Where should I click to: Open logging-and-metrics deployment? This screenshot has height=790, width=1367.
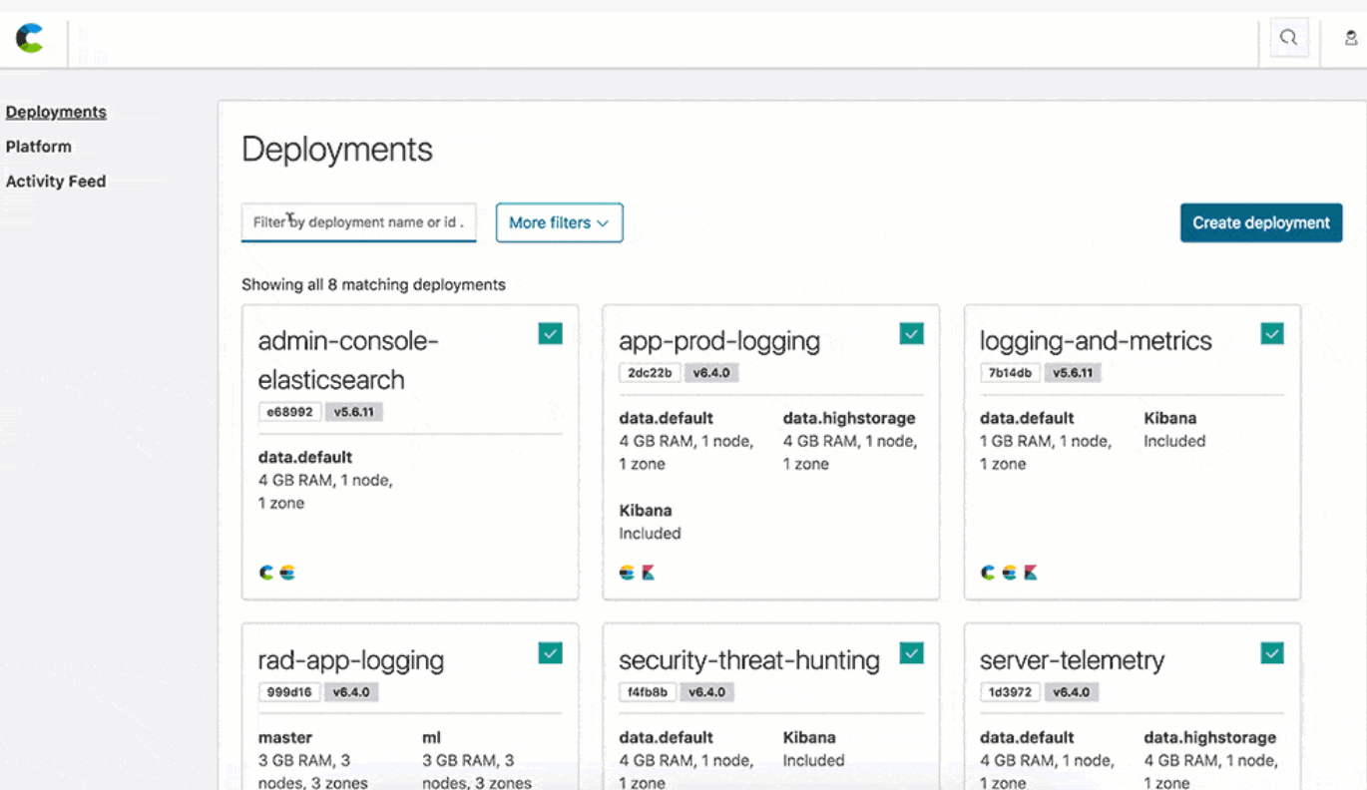(1096, 341)
